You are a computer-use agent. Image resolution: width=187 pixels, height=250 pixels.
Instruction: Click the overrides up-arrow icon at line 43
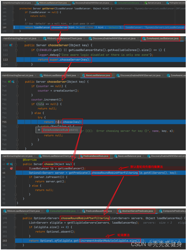8,164
